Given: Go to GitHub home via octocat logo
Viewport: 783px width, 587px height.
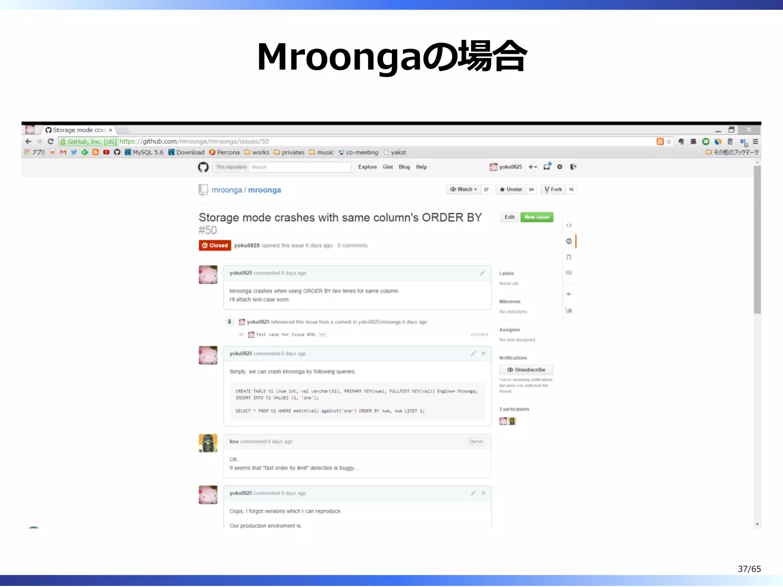Looking at the screenshot, I should tap(203, 167).
